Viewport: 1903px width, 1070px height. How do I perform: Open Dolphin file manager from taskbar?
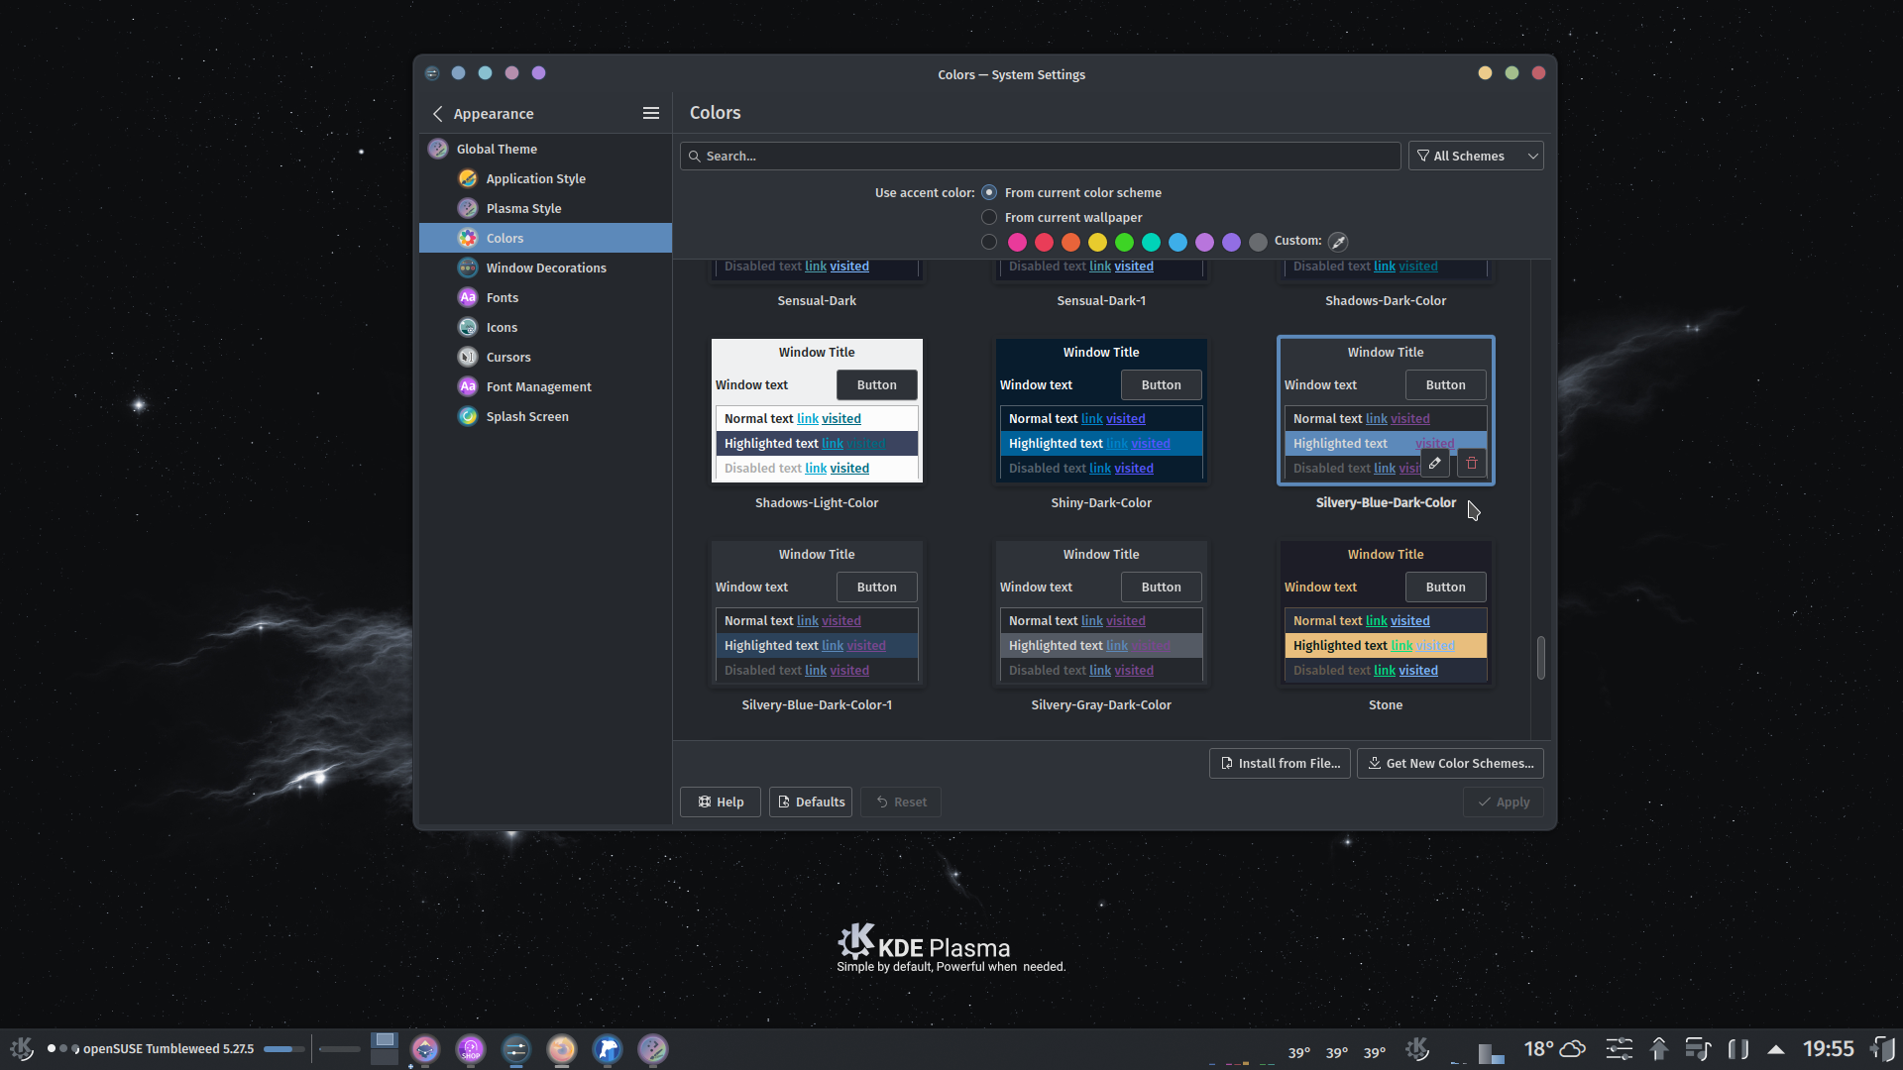[608, 1049]
